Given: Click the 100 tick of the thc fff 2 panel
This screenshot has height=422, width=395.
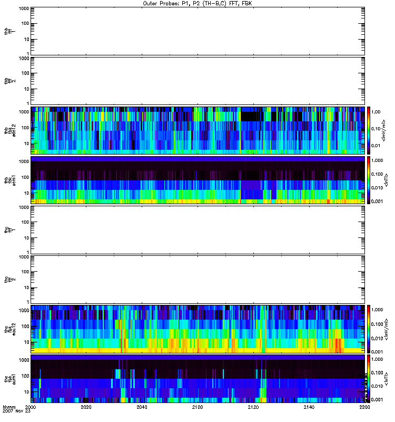Looking at the screenshot, I should point(25,272).
